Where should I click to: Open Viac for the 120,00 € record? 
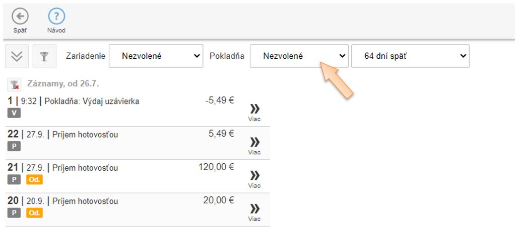coord(254,178)
